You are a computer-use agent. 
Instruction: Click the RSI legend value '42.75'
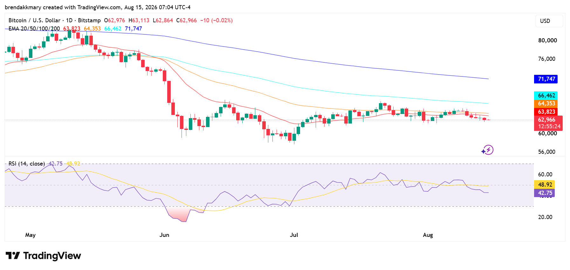[56, 164]
